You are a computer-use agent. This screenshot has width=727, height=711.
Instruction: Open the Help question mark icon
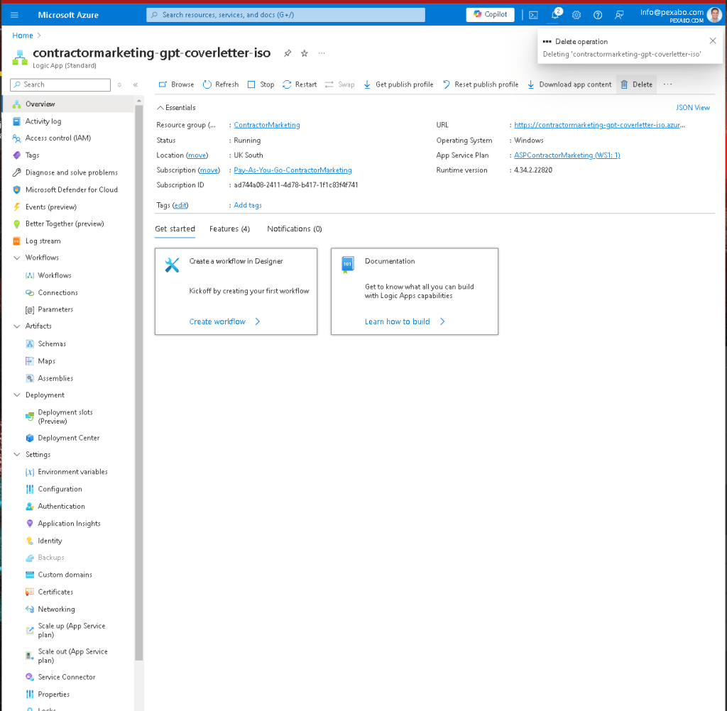[x=598, y=15]
